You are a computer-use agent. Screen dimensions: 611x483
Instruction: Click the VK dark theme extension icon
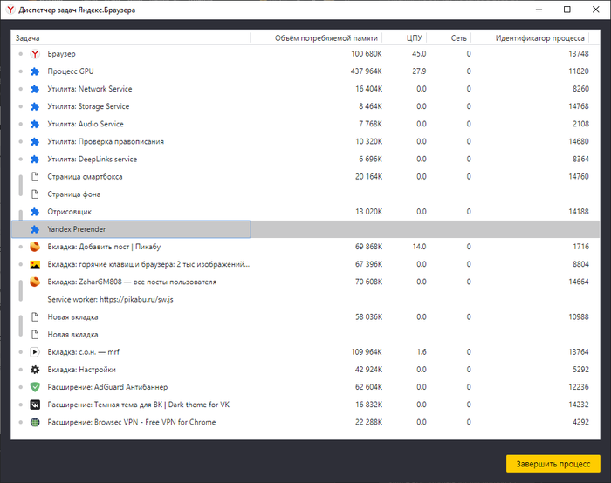click(35, 405)
